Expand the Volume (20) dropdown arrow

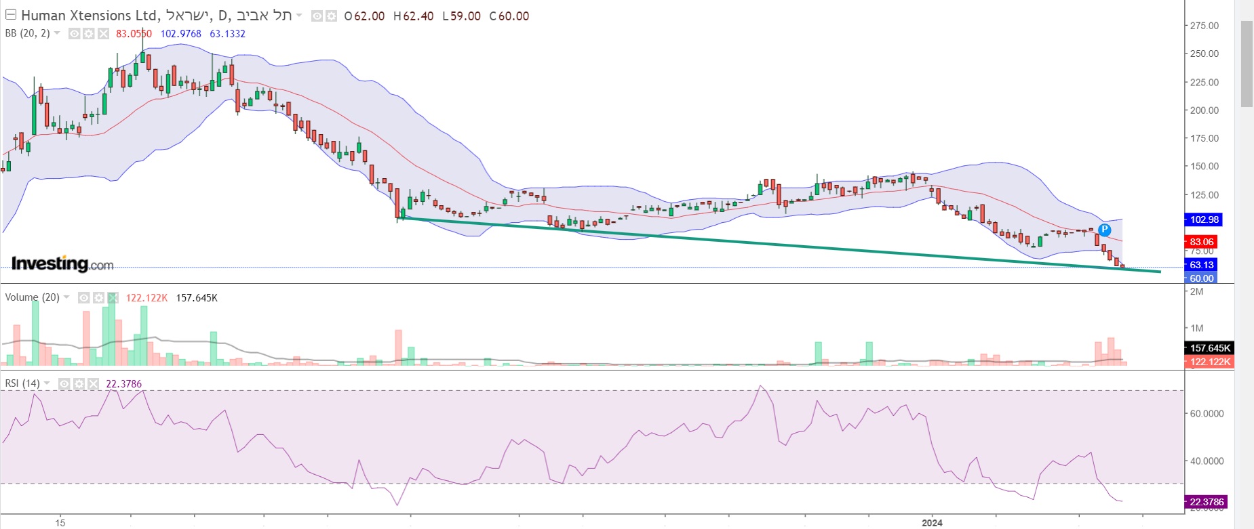click(x=66, y=297)
